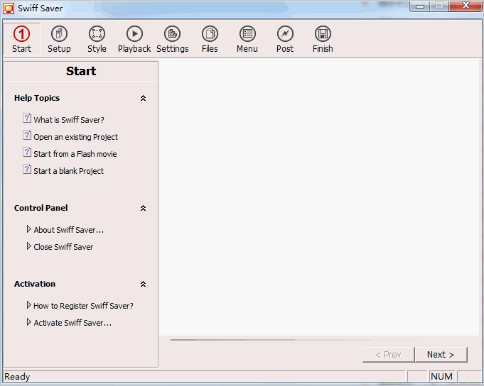Viewport: 484px width, 386px height.
Task: Collapse the Activation section
Action: coord(143,284)
